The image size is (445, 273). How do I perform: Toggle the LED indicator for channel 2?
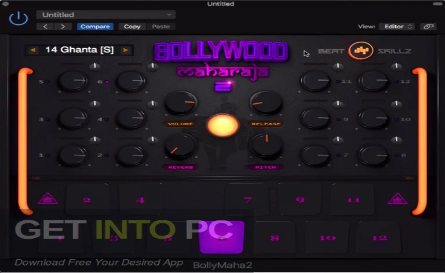(107, 155)
